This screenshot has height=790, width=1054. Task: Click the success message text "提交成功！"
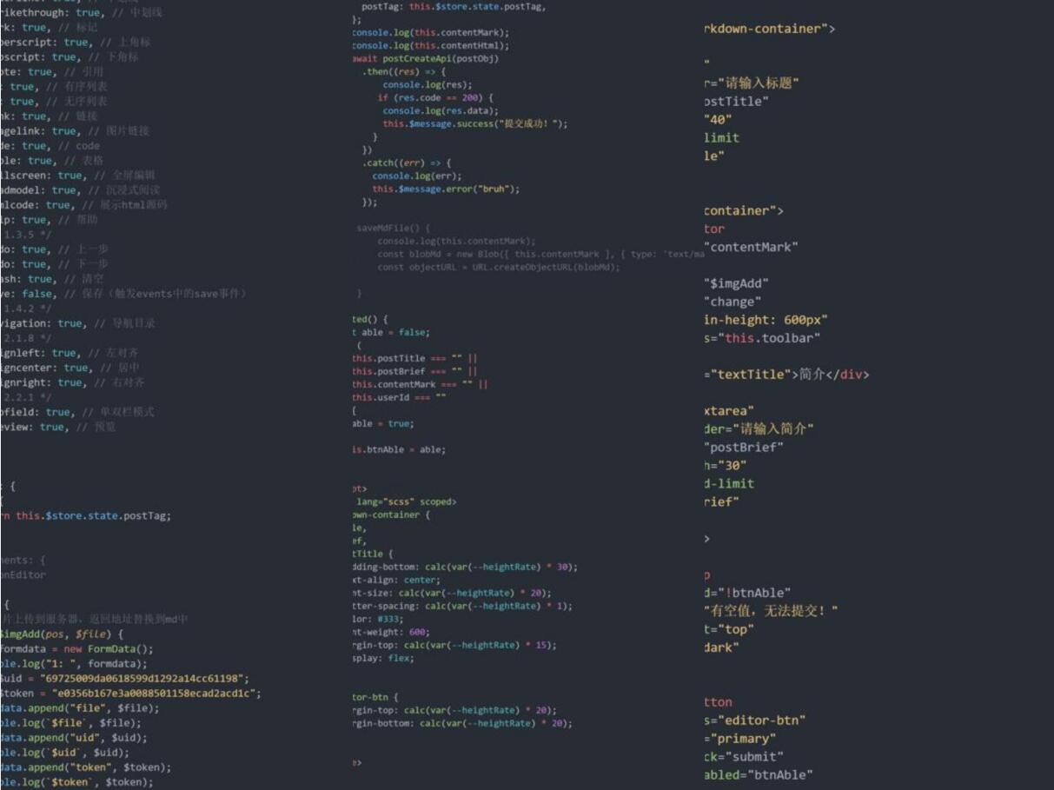click(x=527, y=124)
